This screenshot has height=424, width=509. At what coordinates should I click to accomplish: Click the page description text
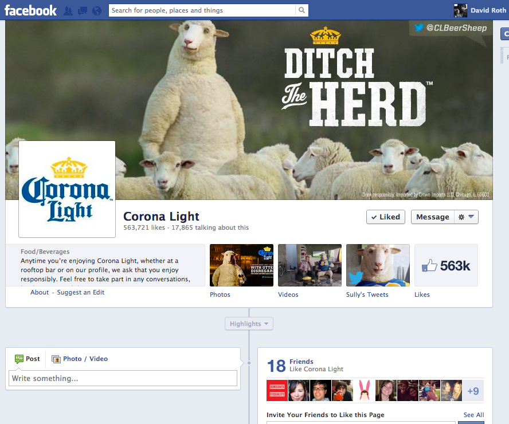pos(105,270)
